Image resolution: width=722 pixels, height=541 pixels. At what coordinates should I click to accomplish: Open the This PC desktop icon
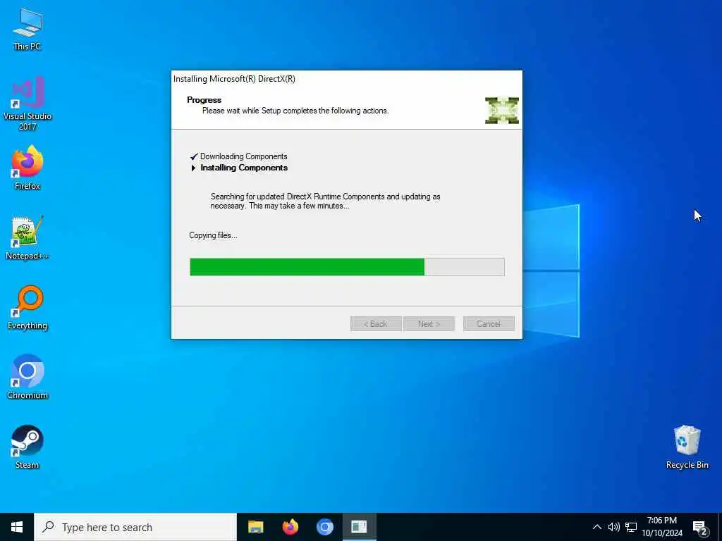(27, 30)
